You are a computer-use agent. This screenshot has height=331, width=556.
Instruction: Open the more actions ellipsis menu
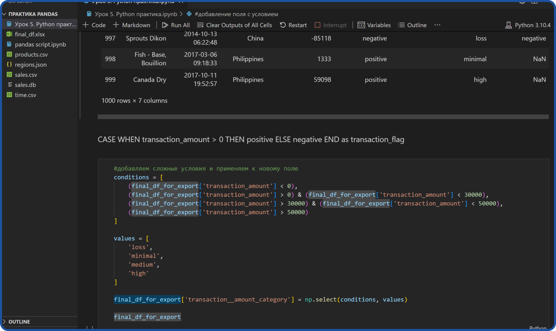(x=437, y=25)
